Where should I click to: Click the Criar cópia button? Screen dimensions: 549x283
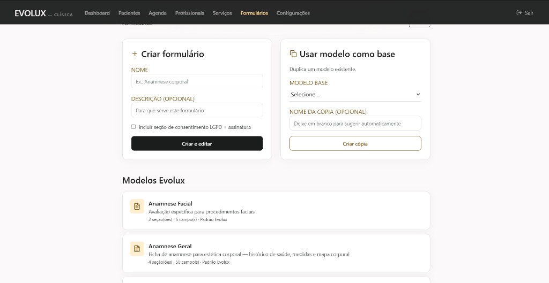355,143
